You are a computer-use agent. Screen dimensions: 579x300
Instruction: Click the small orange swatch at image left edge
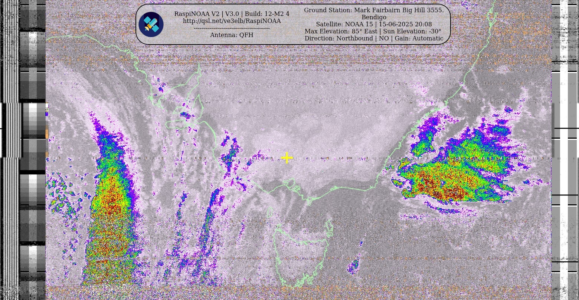click(x=47, y=132)
